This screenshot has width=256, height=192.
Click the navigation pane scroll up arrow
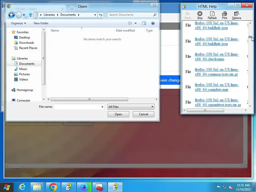pyautogui.click(x=43, y=30)
